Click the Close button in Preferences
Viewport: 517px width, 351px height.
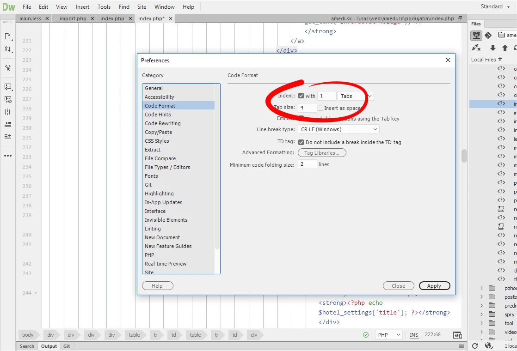[x=398, y=286]
